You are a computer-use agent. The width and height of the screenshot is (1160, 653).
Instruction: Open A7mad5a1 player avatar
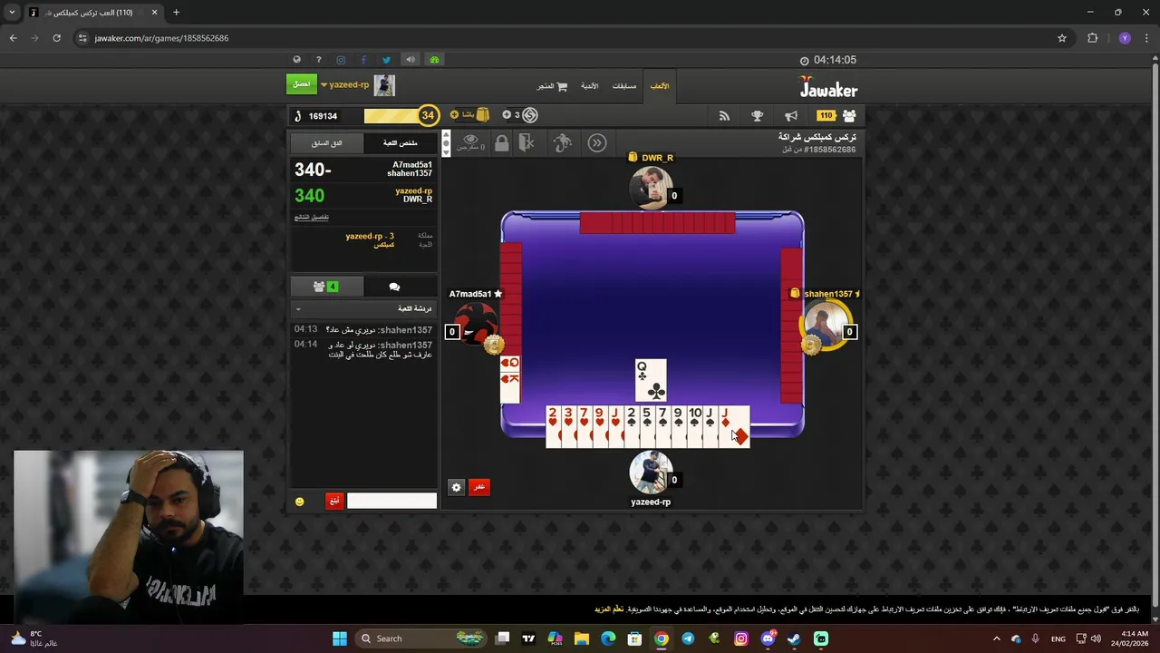click(474, 324)
